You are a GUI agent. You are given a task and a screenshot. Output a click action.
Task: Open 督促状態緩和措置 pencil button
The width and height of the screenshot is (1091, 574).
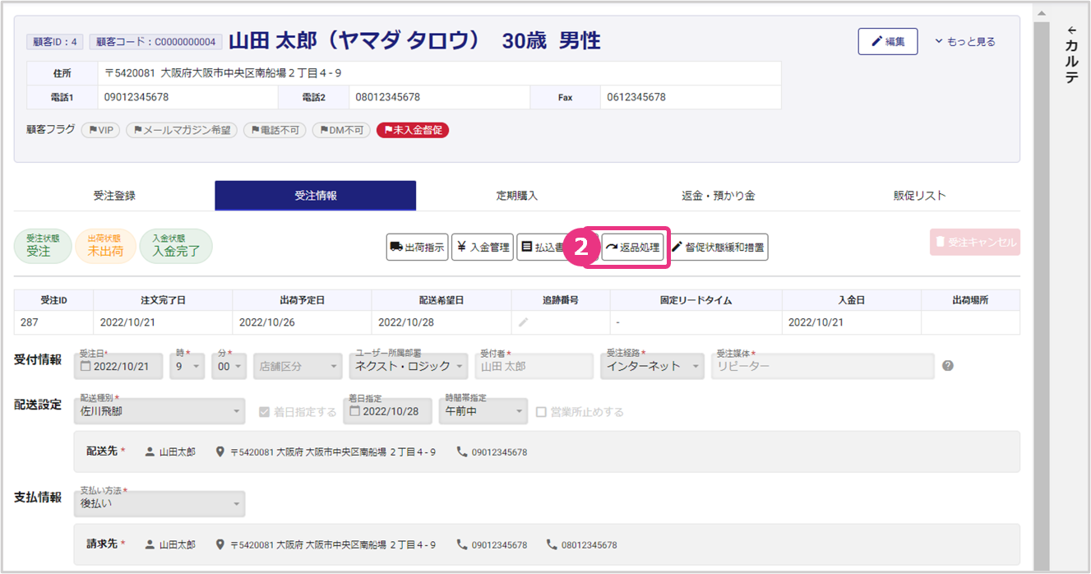[719, 247]
